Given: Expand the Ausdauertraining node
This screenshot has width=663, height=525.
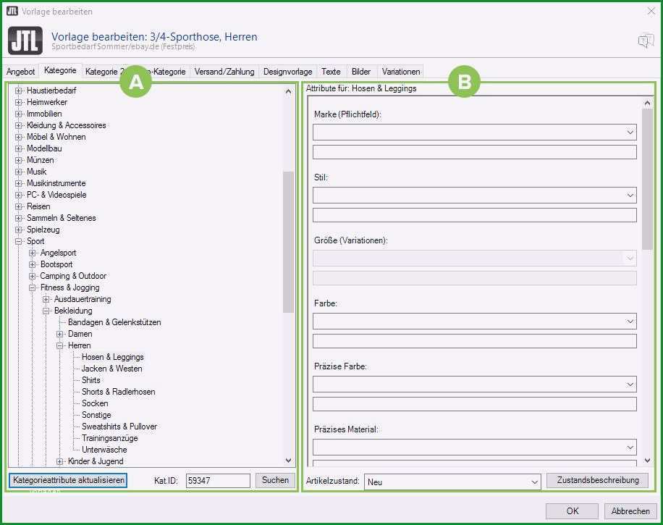Looking at the screenshot, I should click(x=46, y=300).
